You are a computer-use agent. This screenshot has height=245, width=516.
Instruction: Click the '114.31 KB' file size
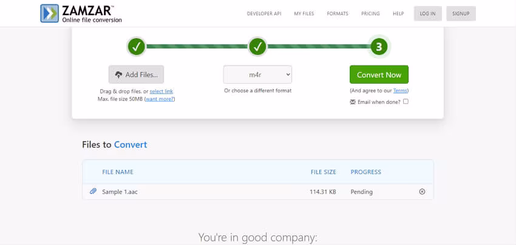click(323, 192)
